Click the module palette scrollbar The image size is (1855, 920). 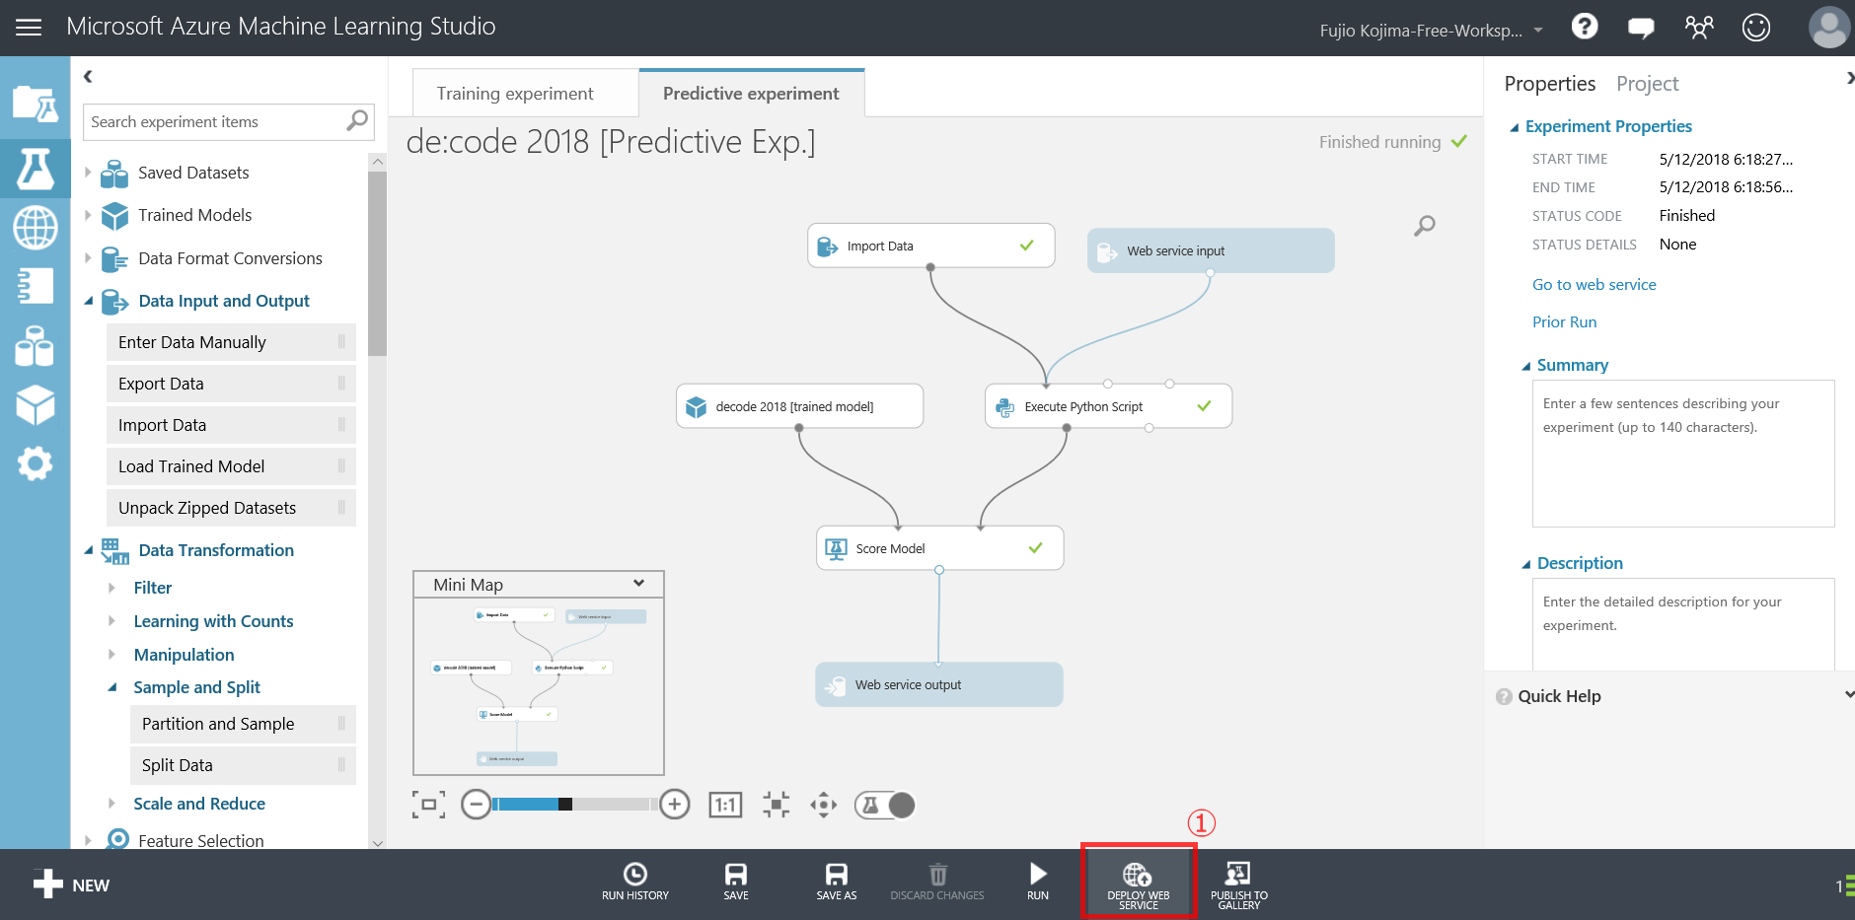pos(377,263)
